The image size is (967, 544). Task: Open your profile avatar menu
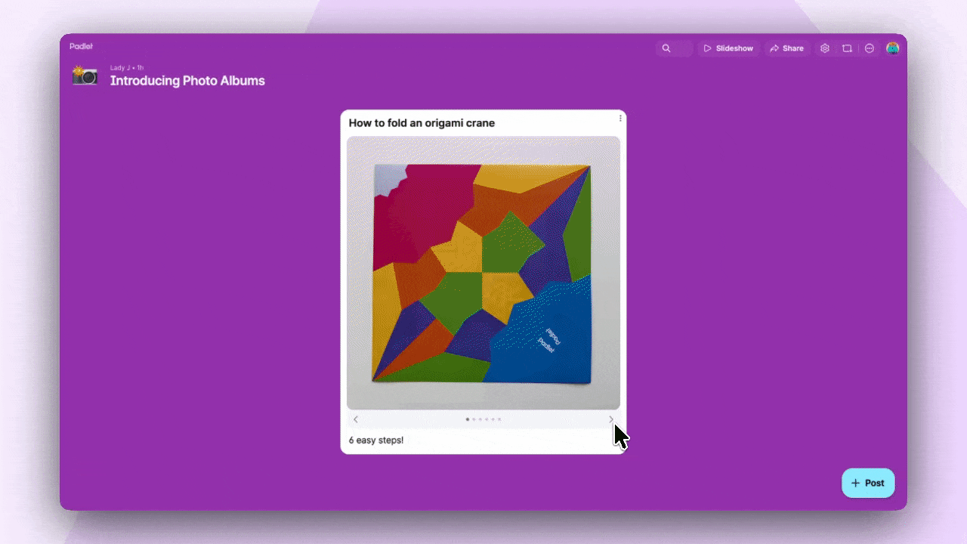coord(892,48)
